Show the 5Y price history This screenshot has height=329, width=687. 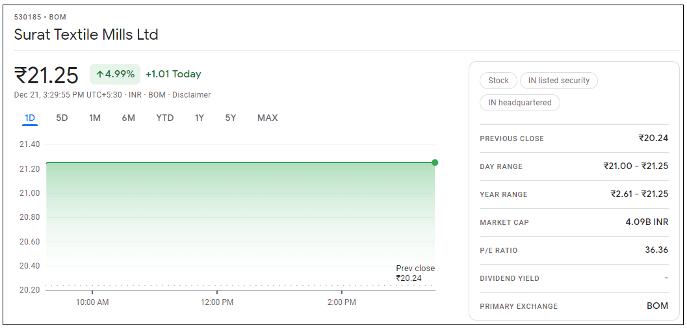click(x=231, y=118)
